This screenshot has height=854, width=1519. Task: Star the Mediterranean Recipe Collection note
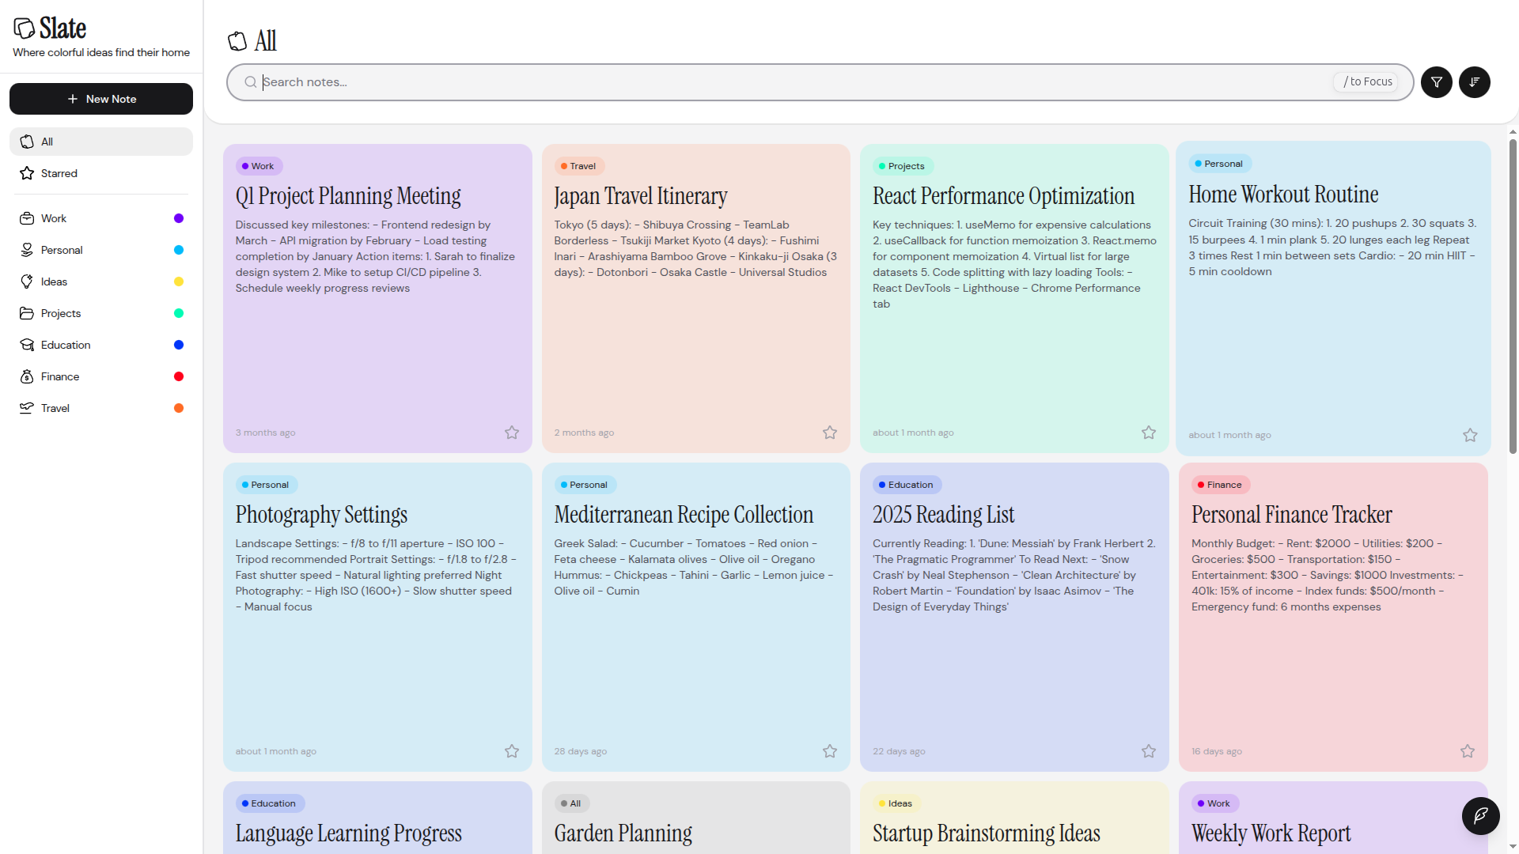point(830,751)
